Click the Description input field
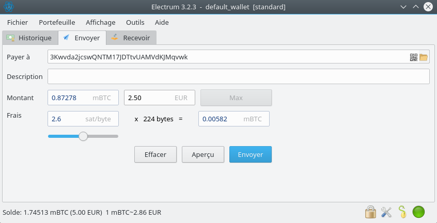This screenshot has width=437, height=223. [x=238, y=76]
